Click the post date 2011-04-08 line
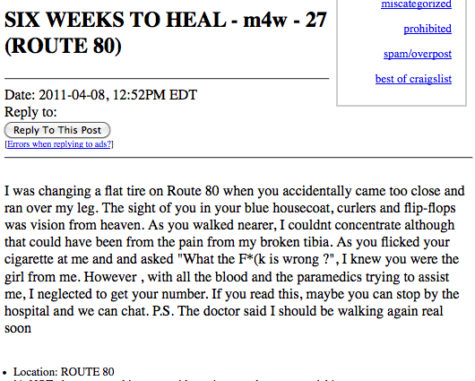Image resolution: width=475 pixels, height=381 pixels. point(100,95)
